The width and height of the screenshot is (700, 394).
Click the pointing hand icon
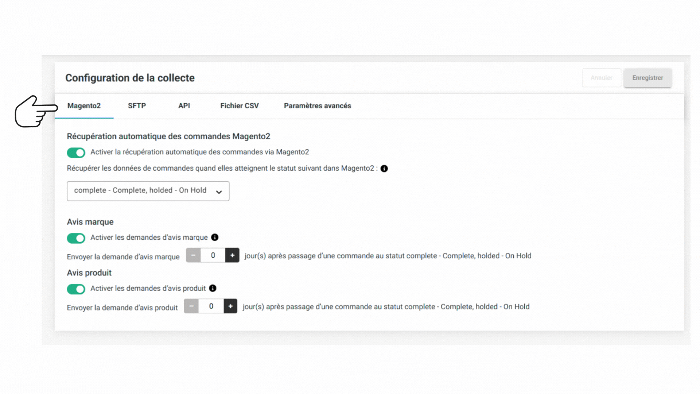click(x=36, y=111)
